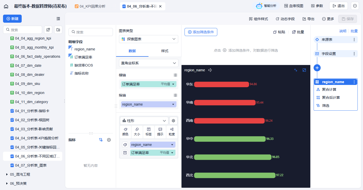This screenshot has height=190, width=363.
Task: Click the 添加筛选条件 button
Action: coord(201,32)
